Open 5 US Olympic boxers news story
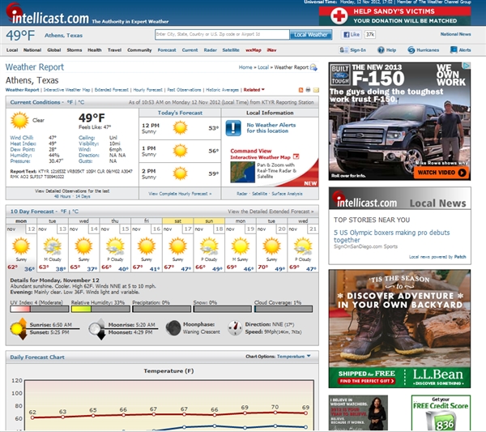This screenshot has height=432, width=486. (x=391, y=236)
